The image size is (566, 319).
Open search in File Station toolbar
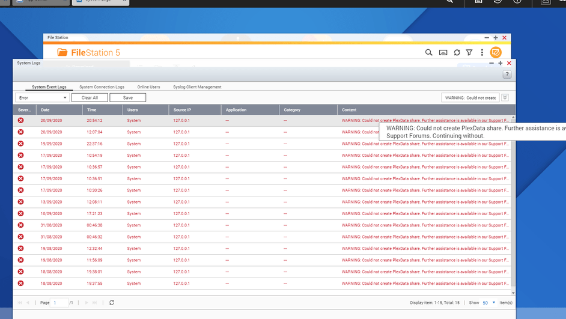pyautogui.click(x=428, y=53)
